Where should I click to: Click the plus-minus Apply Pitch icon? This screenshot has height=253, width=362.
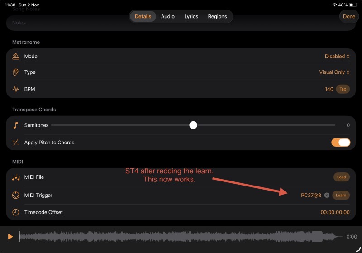click(x=16, y=143)
